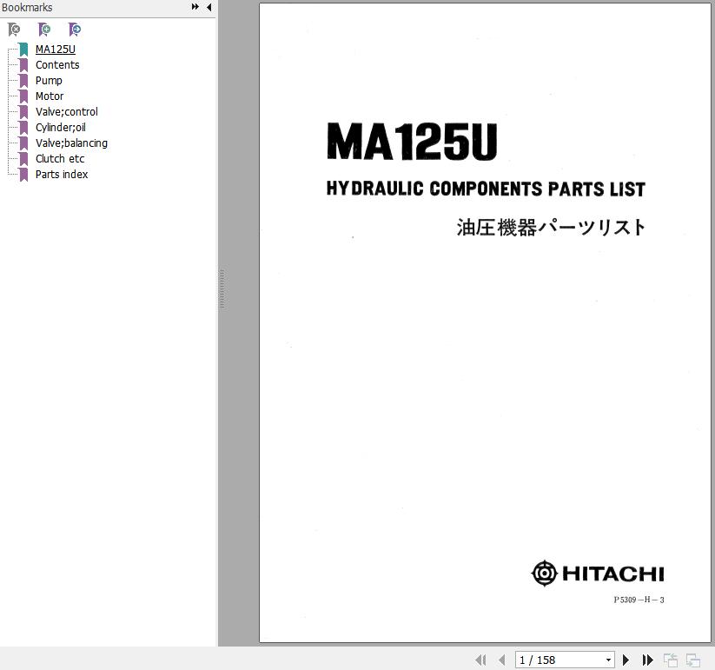Open the MA125U bookmark
Viewport: 715px width, 670px height.
(56, 50)
